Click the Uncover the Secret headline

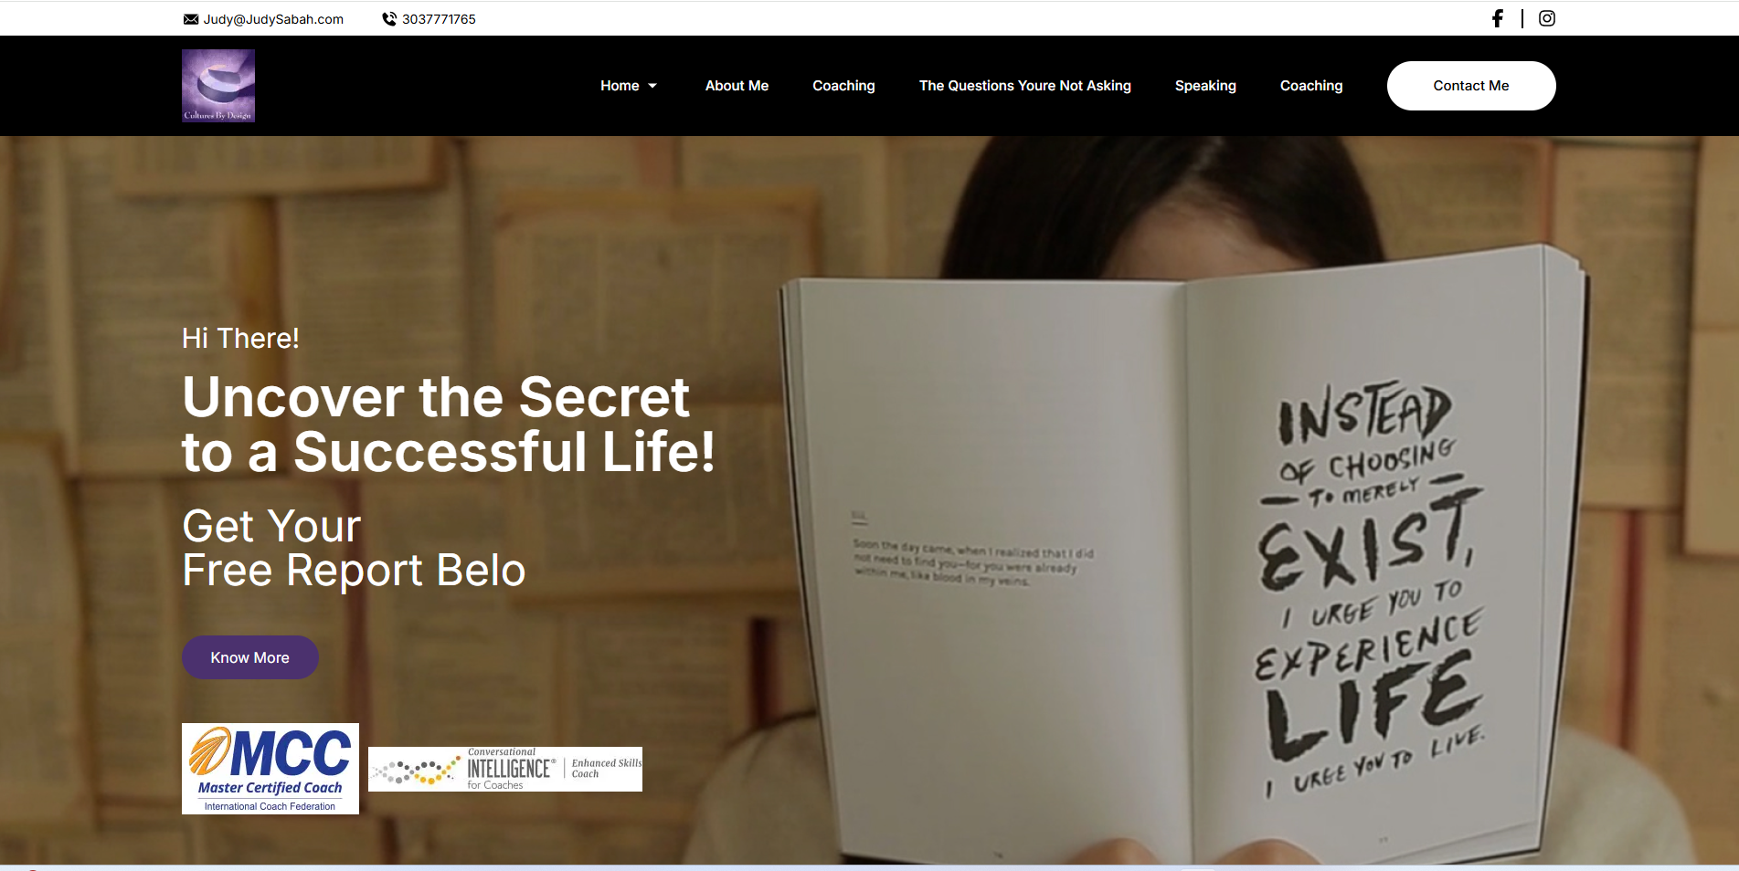pyautogui.click(x=448, y=425)
